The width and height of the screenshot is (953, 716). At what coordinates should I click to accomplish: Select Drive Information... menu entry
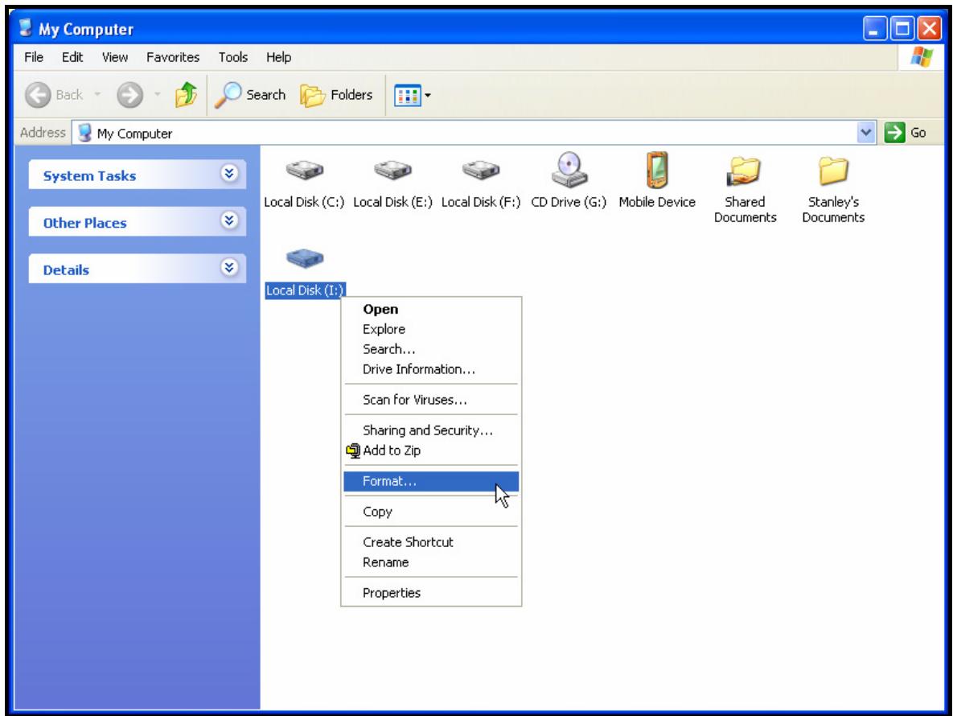pos(431,369)
